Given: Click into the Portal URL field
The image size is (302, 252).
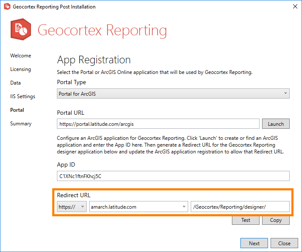Looking at the screenshot, I should click(x=158, y=124).
